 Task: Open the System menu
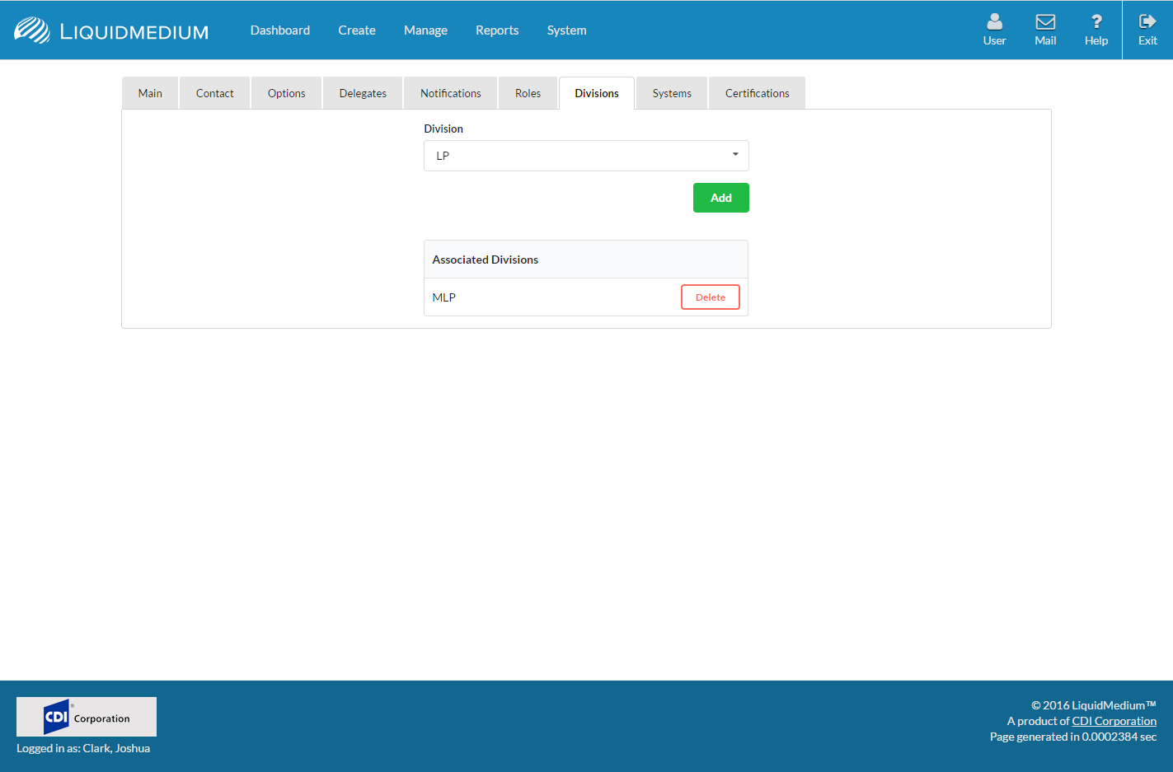567,30
